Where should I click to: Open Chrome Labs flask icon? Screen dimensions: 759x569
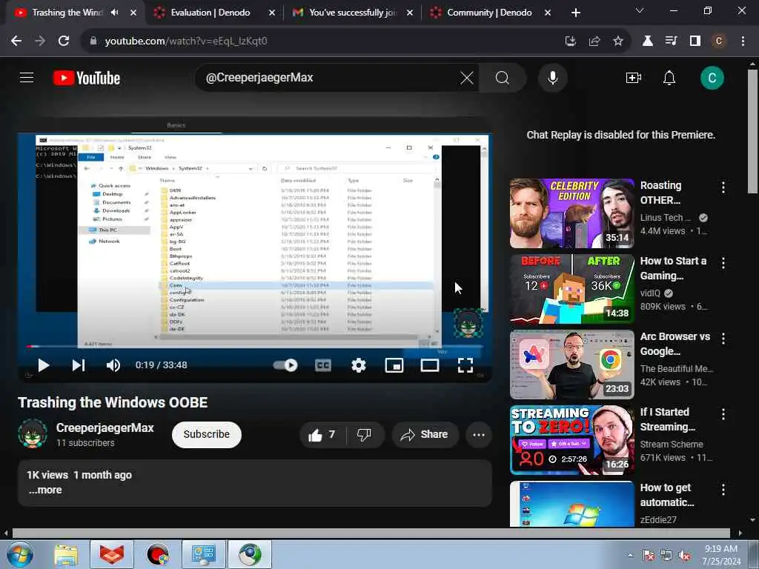tap(647, 41)
